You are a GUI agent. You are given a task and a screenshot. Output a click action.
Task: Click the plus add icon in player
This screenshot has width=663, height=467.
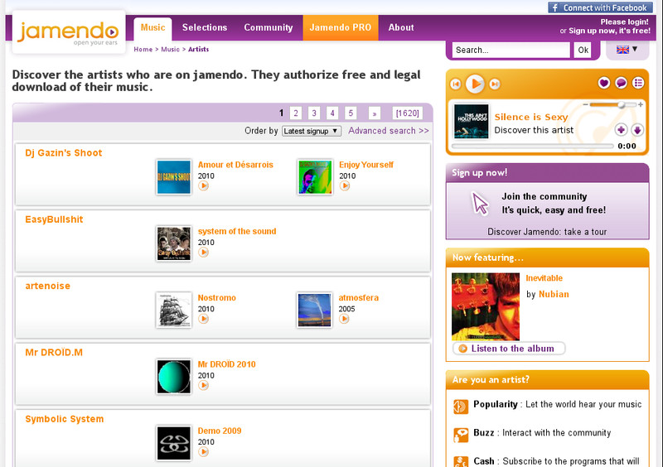click(621, 130)
